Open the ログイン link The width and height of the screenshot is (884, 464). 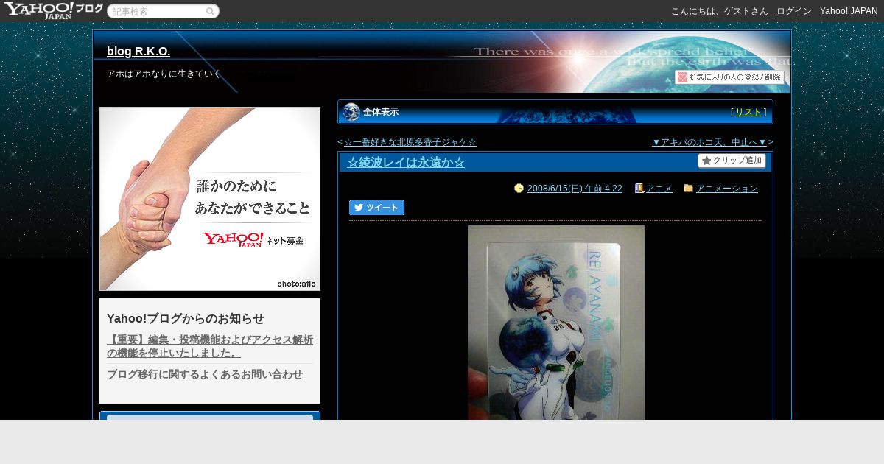coord(794,11)
